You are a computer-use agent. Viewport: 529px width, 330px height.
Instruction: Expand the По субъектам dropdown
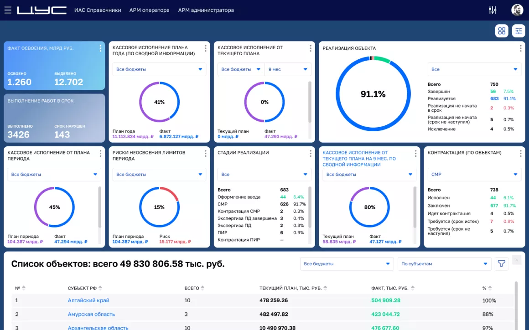444,264
